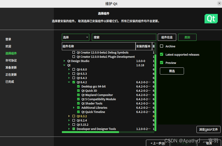Uncheck Qt Wayland Compositor component
The height and width of the screenshot is (146, 222).
click(78, 95)
